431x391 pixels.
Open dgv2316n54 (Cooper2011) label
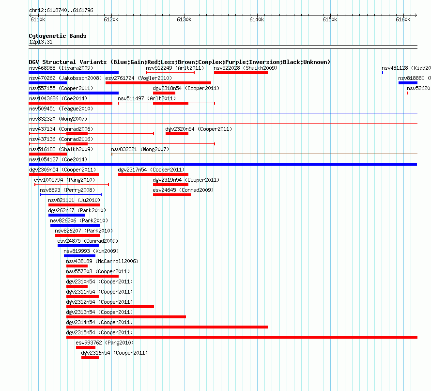tap(114, 353)
